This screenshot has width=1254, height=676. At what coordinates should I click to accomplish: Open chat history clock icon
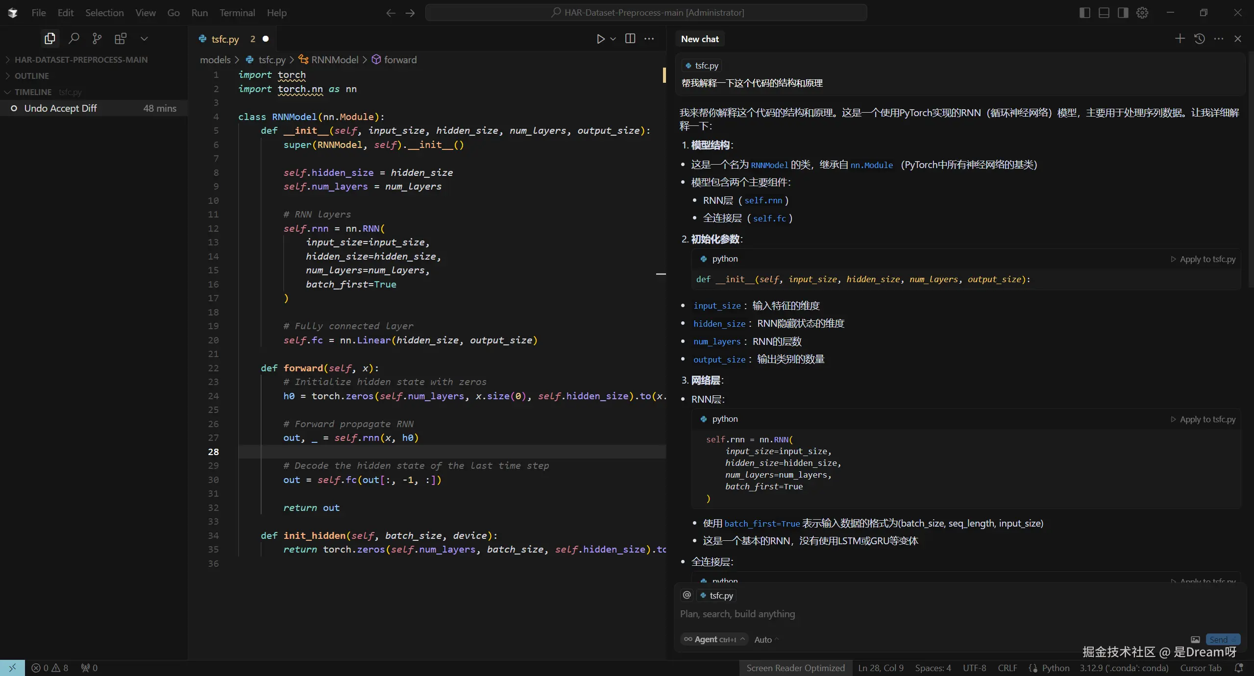[x=1199, y=39]
